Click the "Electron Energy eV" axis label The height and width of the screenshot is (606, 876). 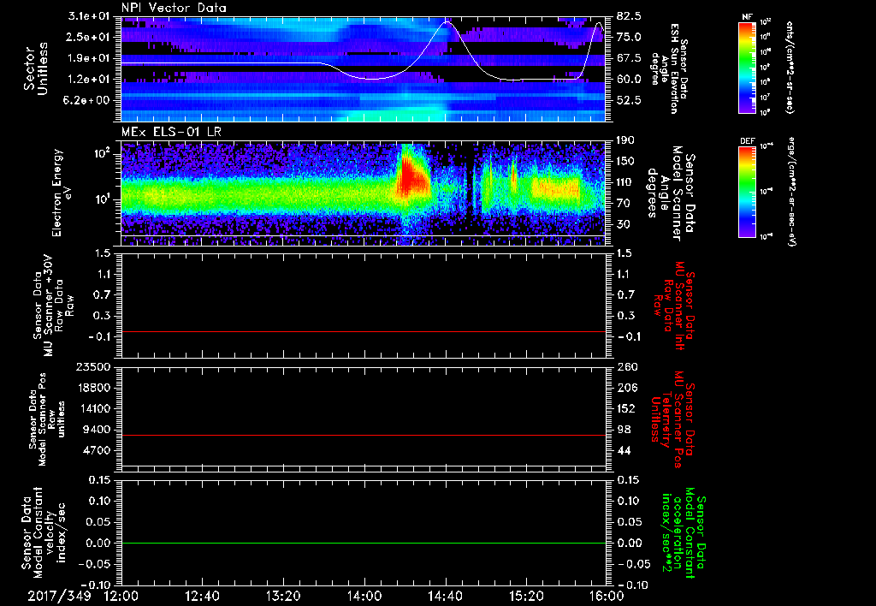point(62,193)
